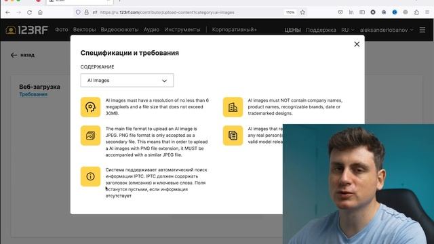Click the company names building icon
The width and height of the screenshot is (434, 244).
tap(233, 107)
